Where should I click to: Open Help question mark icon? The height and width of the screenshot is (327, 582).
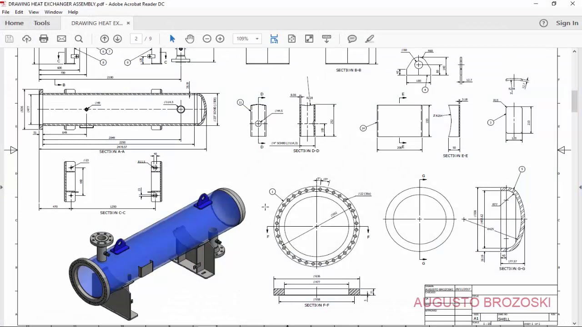543,23
